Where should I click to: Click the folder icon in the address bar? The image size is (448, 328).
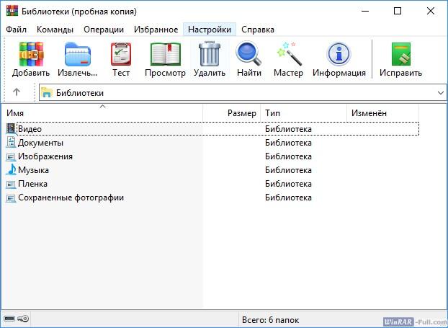point(46,92)
